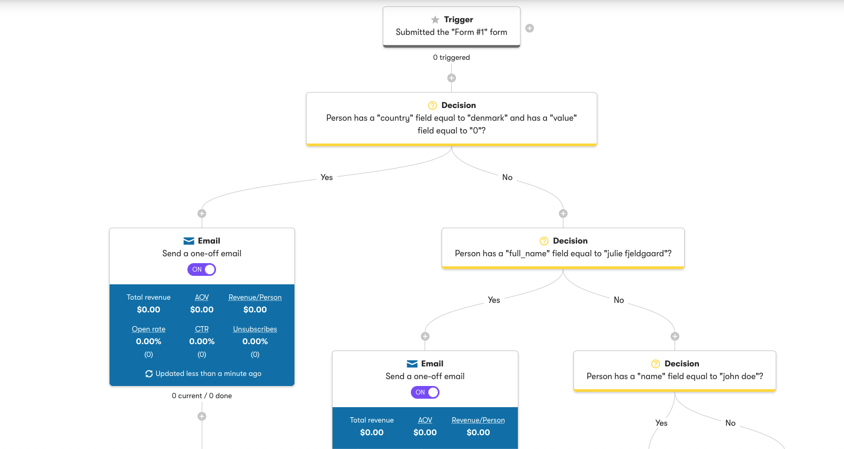Click question icon on full_name Decision node
This screenshot has height=449, width=844.
coord(544,241)
